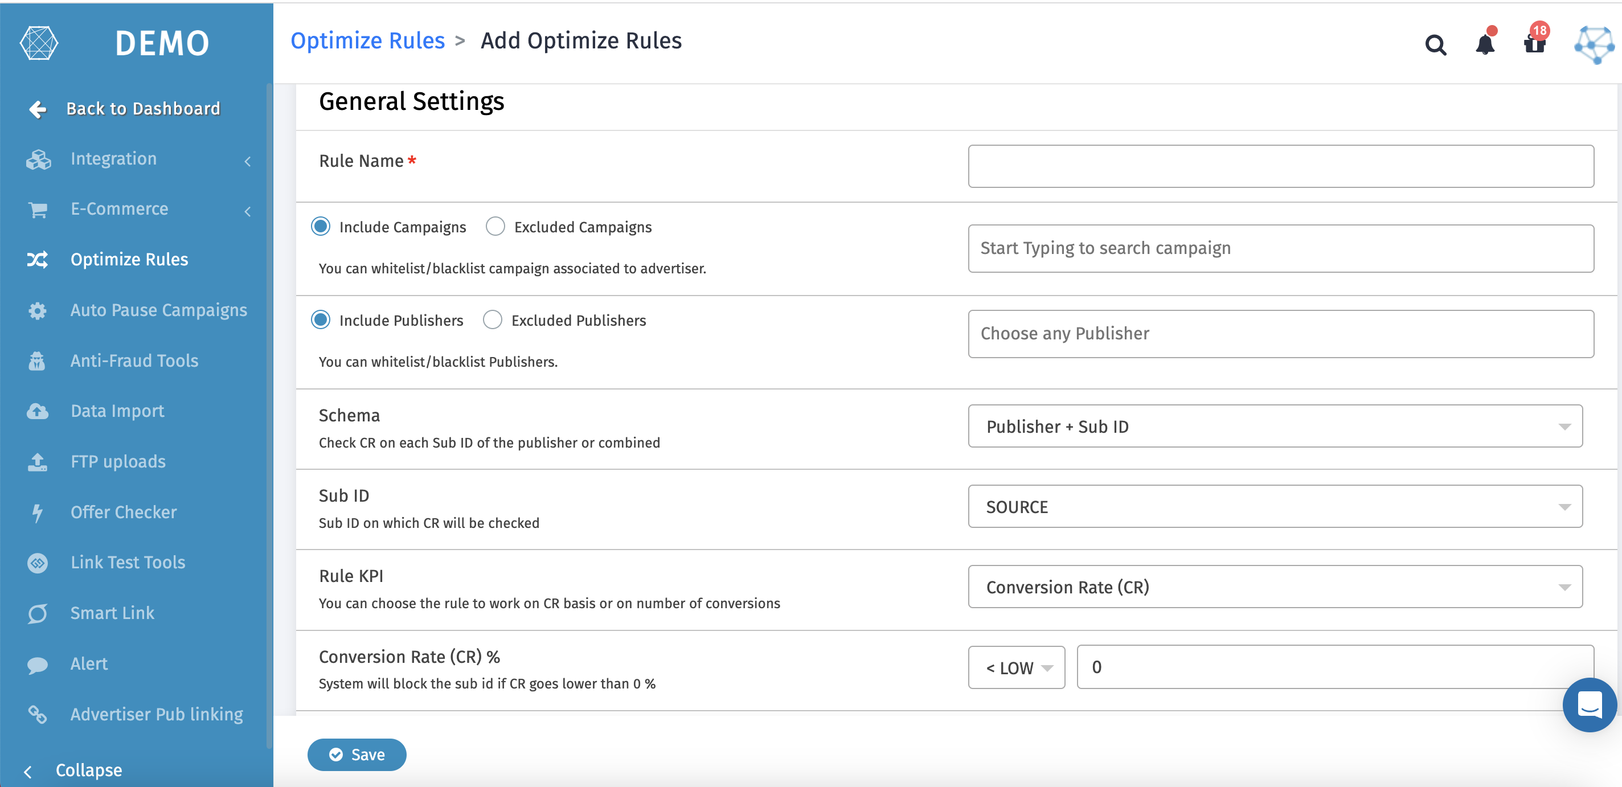This screenshot has height=787, width=1622.
Task: Click the user profile avatar icon
Action: (1592, 44)
